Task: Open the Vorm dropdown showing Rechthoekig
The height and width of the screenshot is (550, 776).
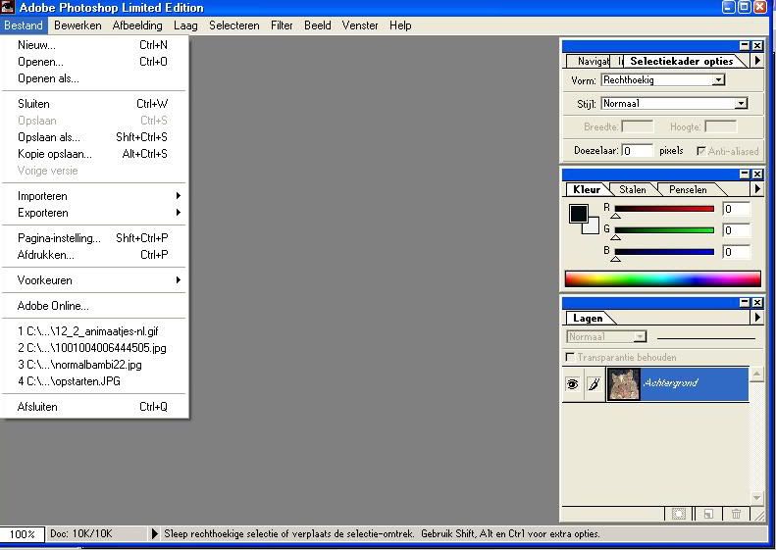Action: click(718, 80)
